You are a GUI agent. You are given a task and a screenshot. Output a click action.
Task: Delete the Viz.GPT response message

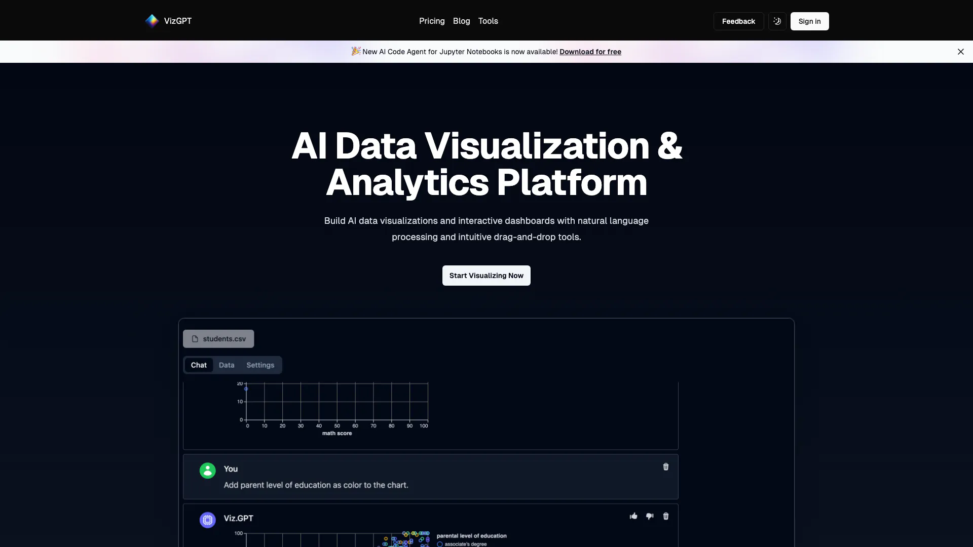(666, 516)
